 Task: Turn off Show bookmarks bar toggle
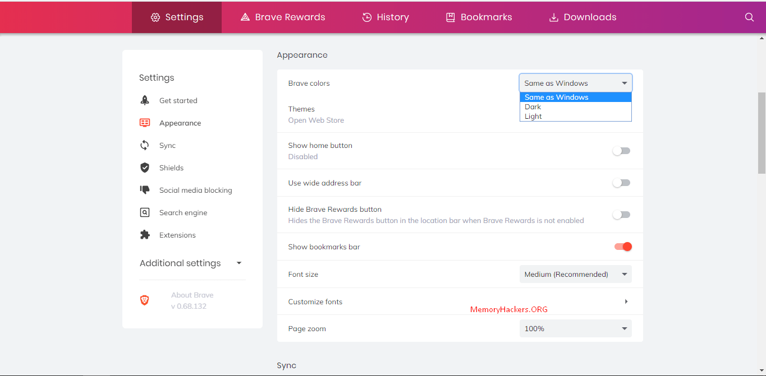point(623,247)
